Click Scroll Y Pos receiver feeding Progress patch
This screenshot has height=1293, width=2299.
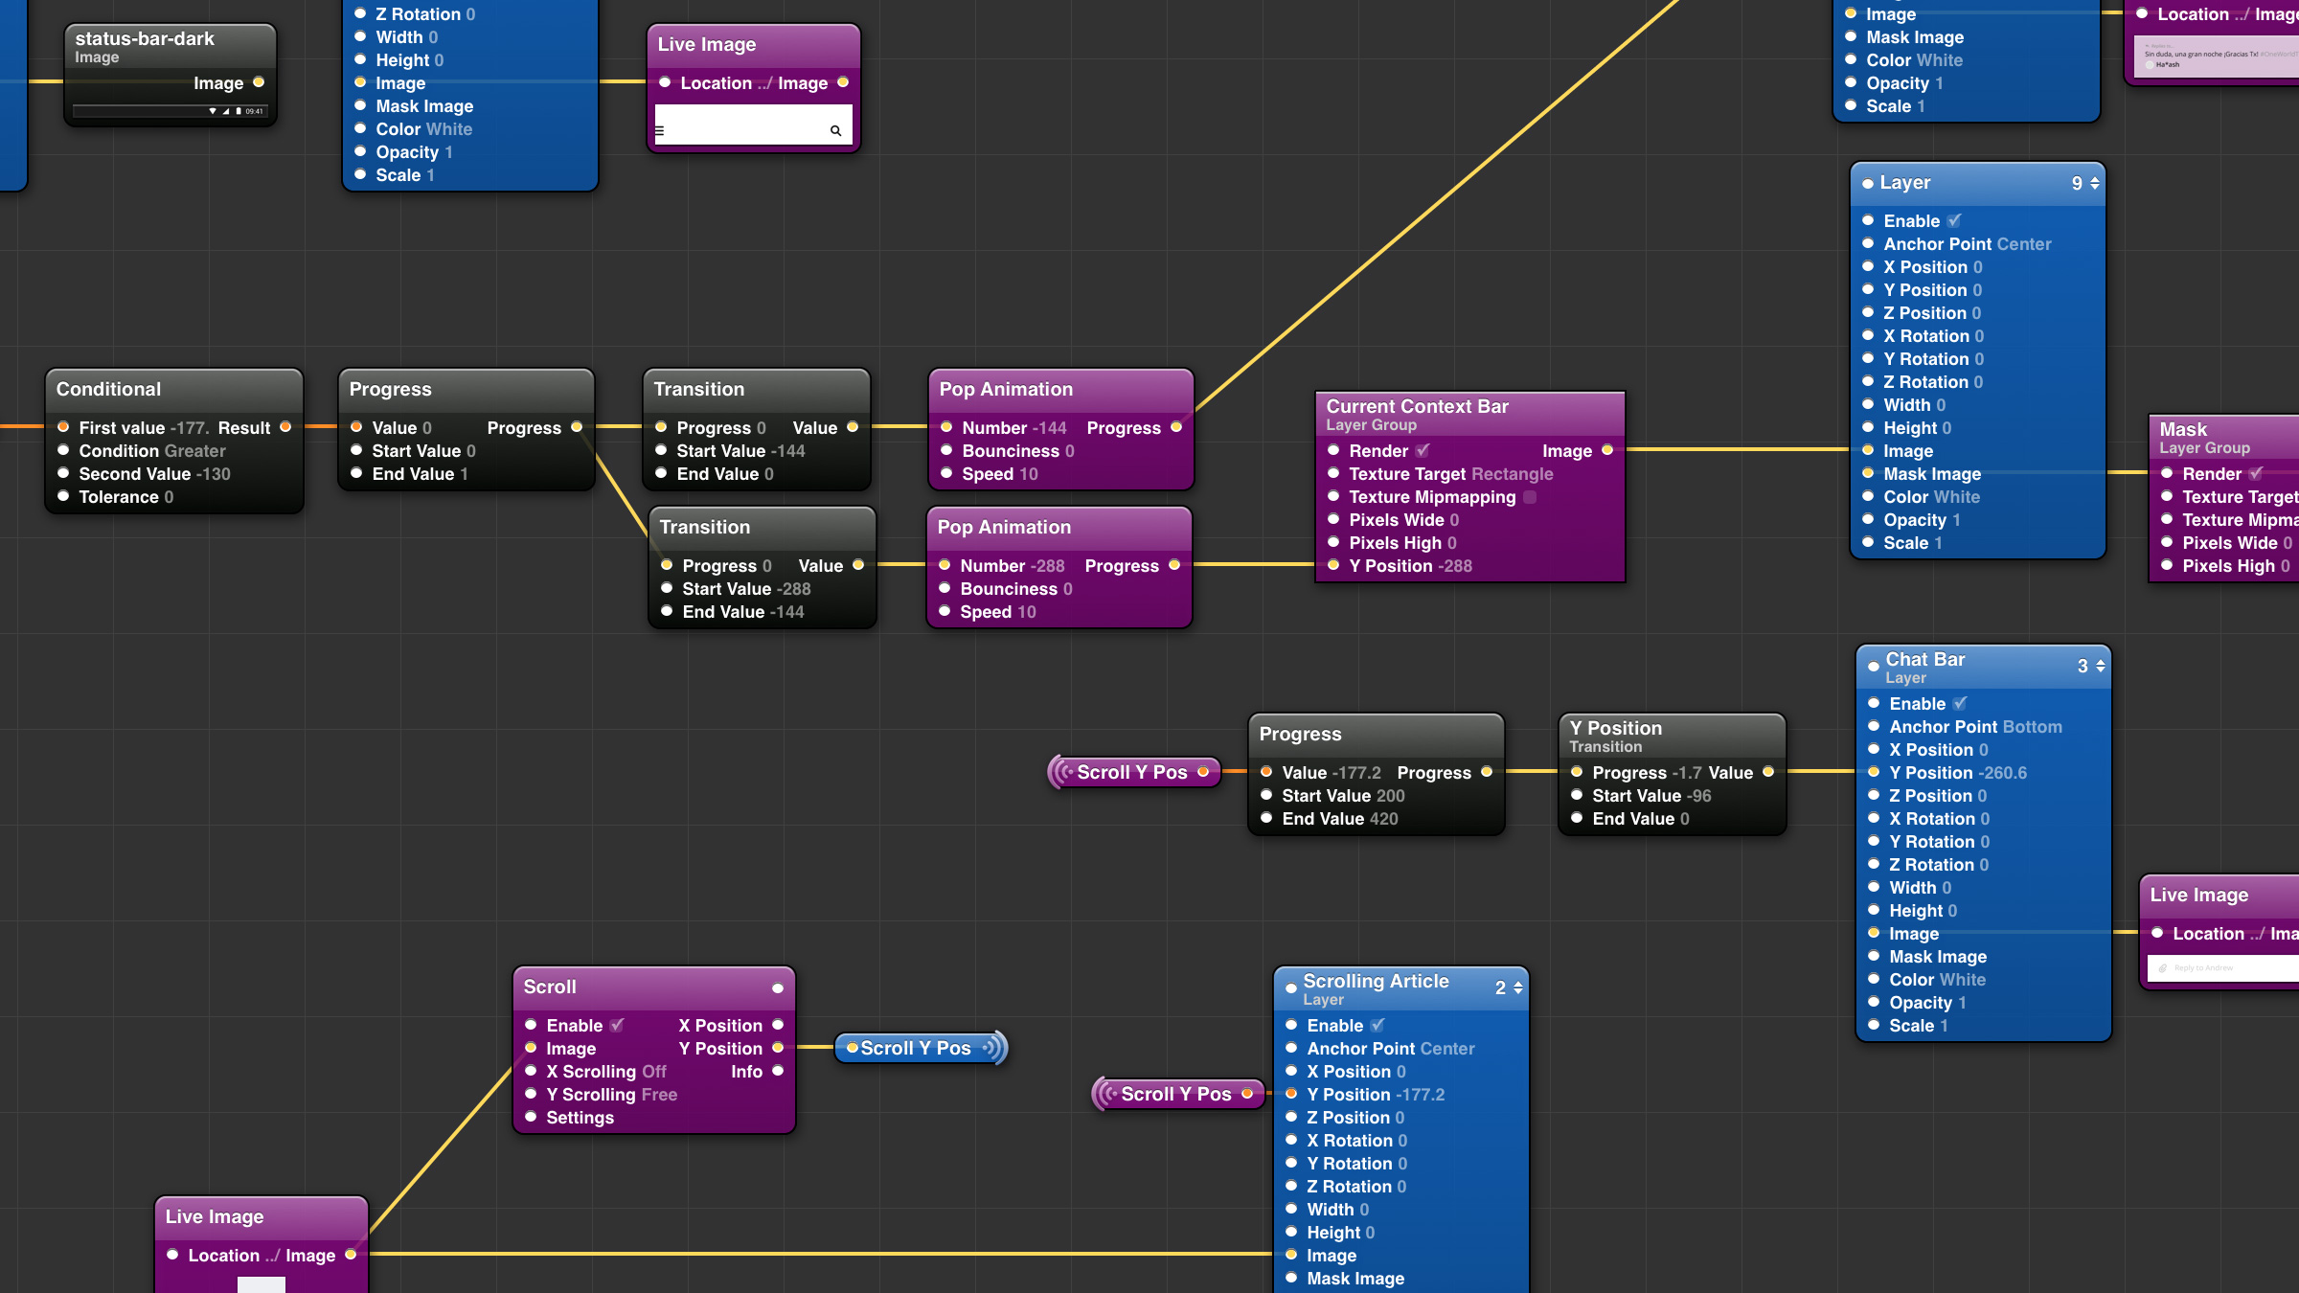(1134, 772)
